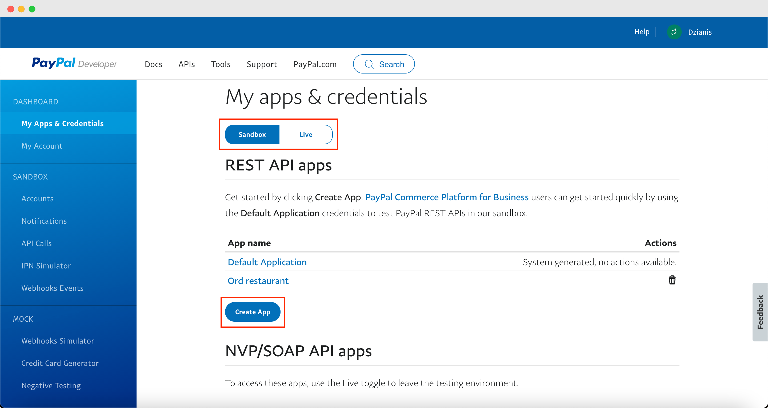Switch the environment toggle to Sandbox
This screenshot has width=768, height=408.
(x=252, y=134)
